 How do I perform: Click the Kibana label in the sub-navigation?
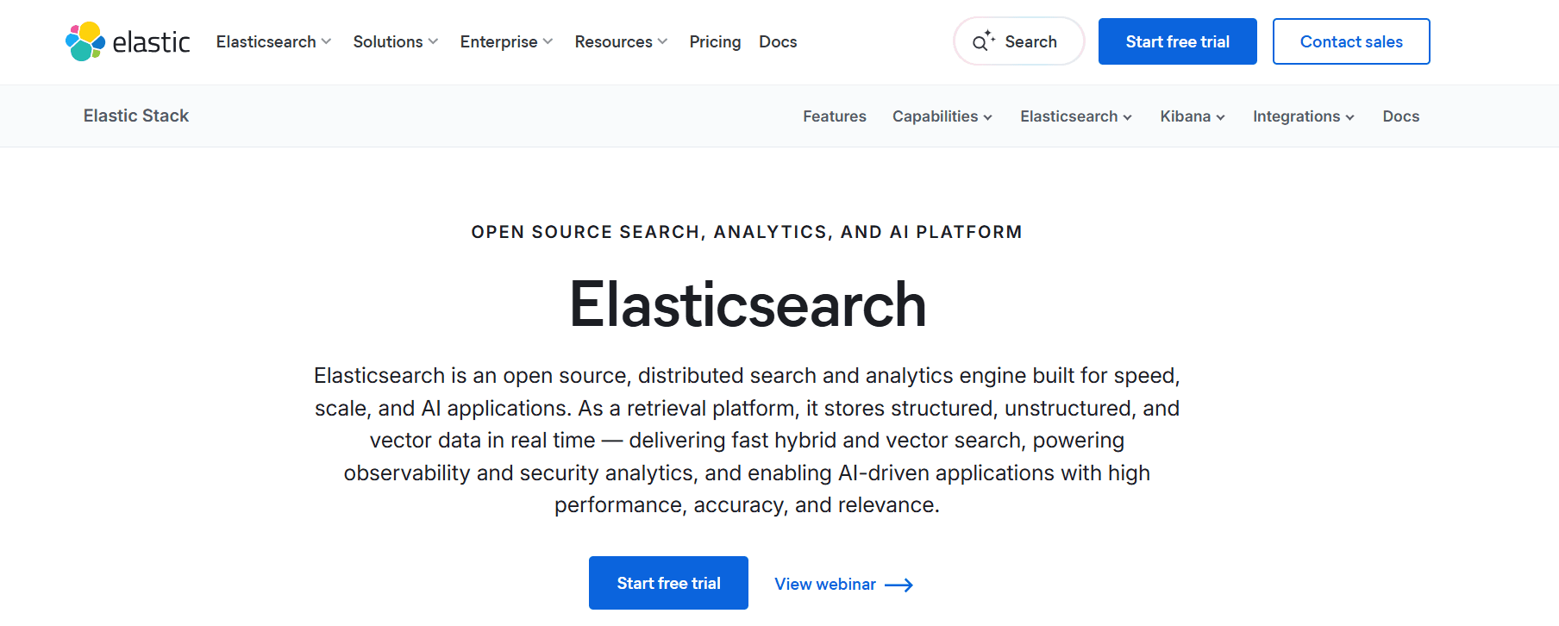(x=1185, y=116)
